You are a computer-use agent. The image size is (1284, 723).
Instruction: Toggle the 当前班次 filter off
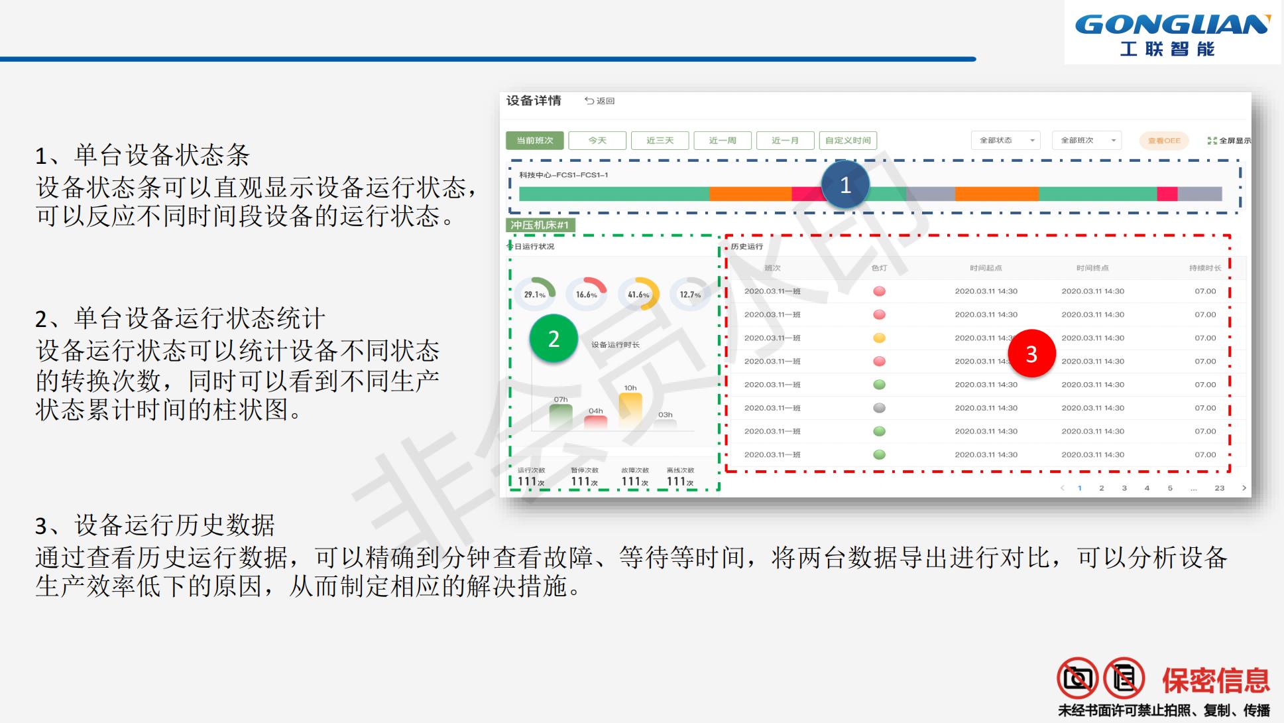pos(536,140)
